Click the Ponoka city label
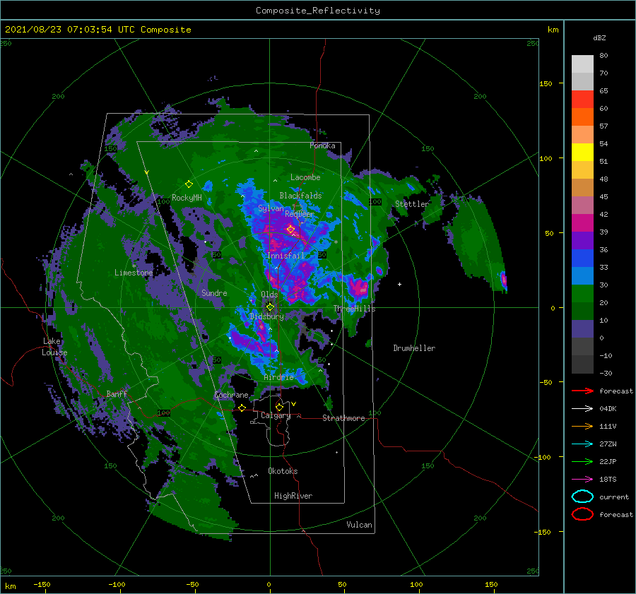This screenshot has width=636, height=594. pyautogui.click(x=322, y=145)
